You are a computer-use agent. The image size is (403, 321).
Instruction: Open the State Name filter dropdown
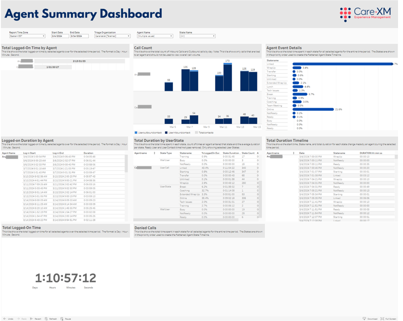coord(197,36)
